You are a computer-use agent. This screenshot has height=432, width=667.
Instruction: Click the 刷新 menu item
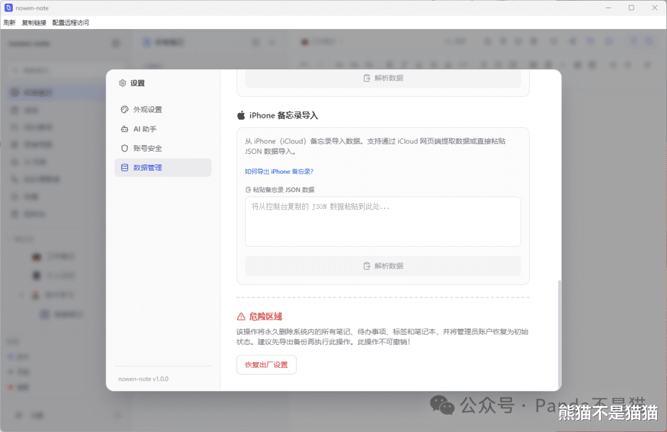(x=9, y=22)
